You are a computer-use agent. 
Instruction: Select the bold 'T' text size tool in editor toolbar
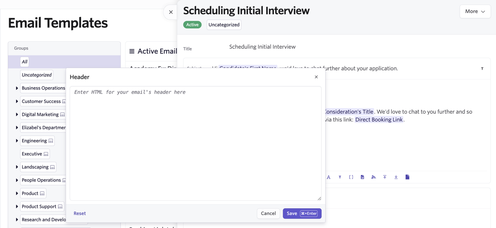pyautogui.click(x=340, y=177)
